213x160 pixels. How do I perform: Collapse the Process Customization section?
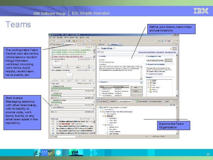(x=146, y=64)
